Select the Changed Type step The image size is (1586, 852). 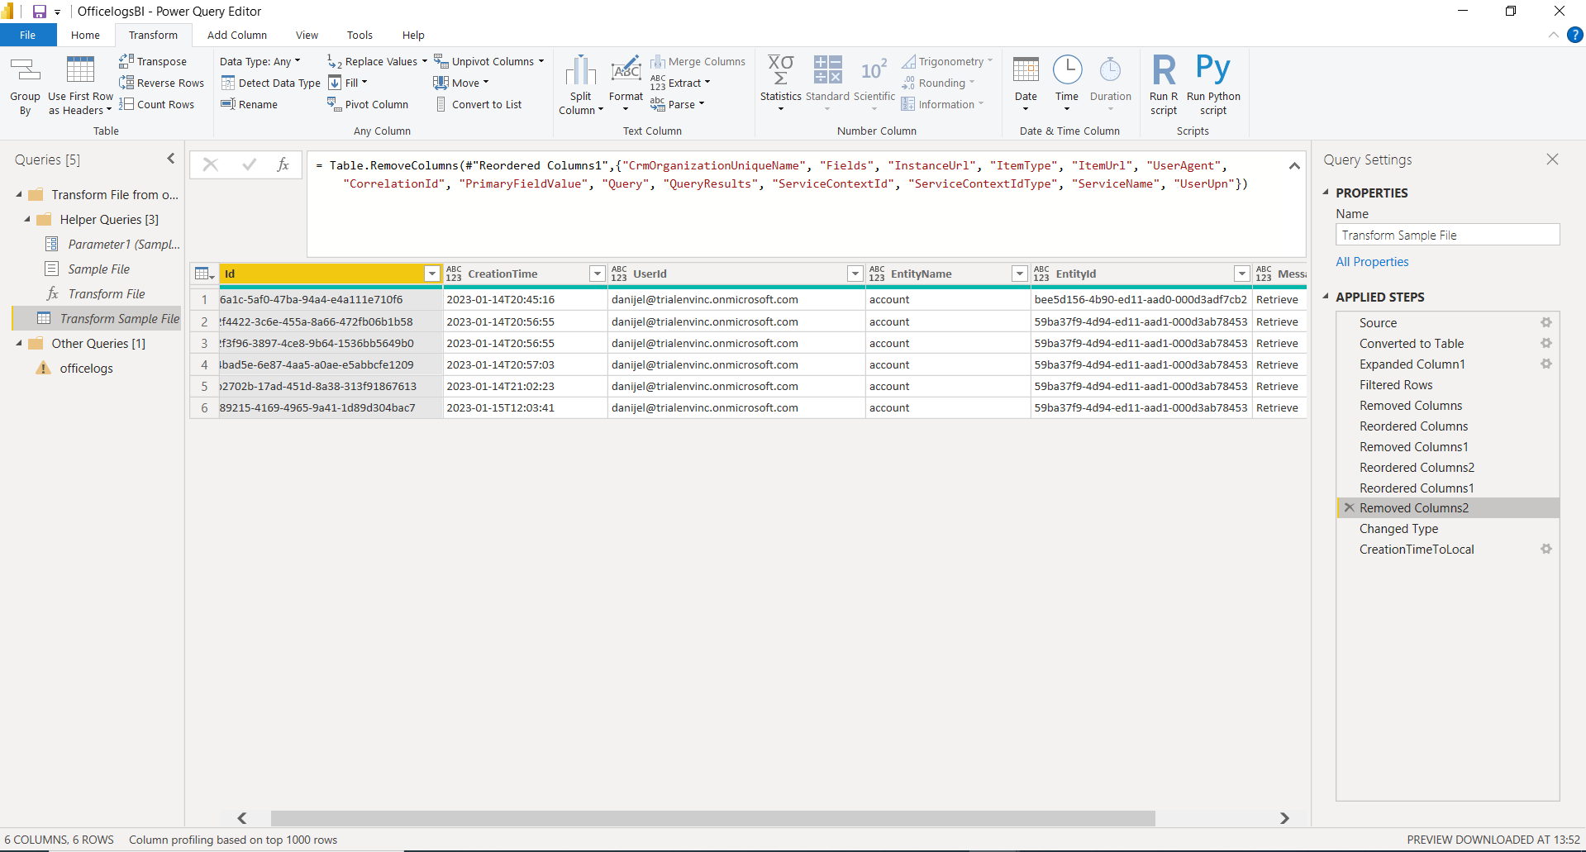(x=1398, y=528)
